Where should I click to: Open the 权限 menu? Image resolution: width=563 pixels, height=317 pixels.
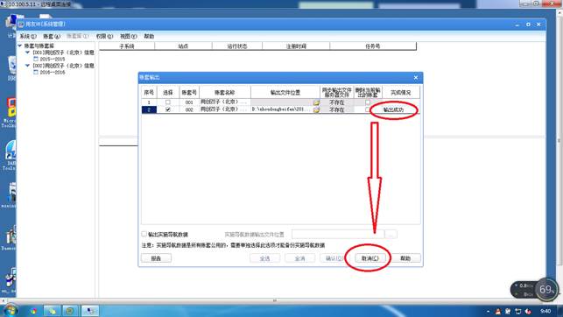[104, 36]
